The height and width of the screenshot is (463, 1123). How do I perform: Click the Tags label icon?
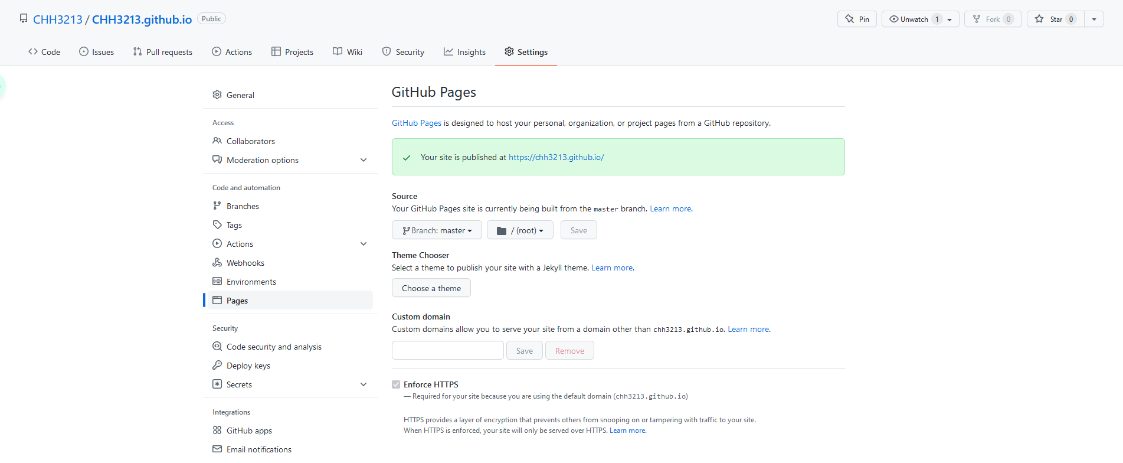tap(217, 224)
